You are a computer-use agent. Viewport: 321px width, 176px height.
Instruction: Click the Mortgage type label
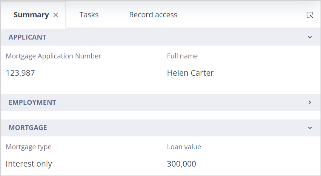pos(29,147)
